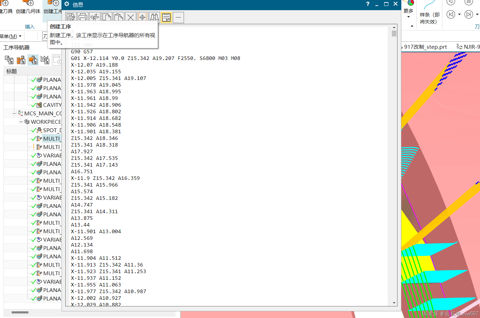Open the dropdown arrow beside the step-forward control
The height and width of the screenshot is (318, 480).
(x=477, y=15)
